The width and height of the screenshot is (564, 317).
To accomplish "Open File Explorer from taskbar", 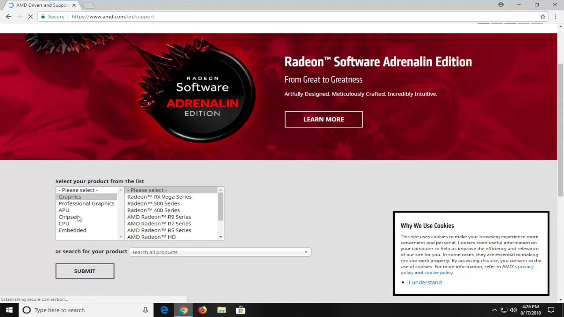I will coord(222,310).
